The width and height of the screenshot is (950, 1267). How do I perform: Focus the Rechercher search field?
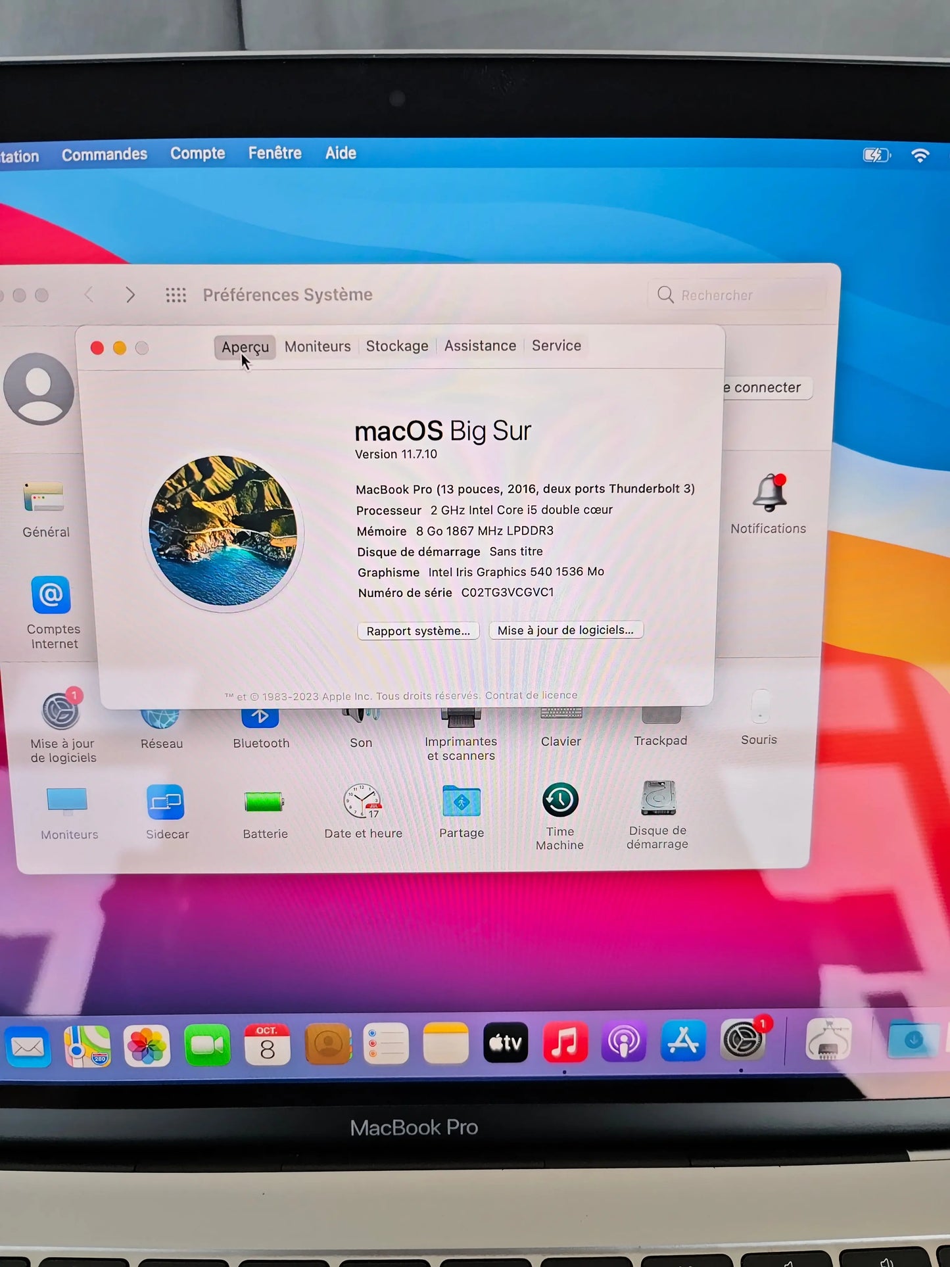[x=736, y=295]
